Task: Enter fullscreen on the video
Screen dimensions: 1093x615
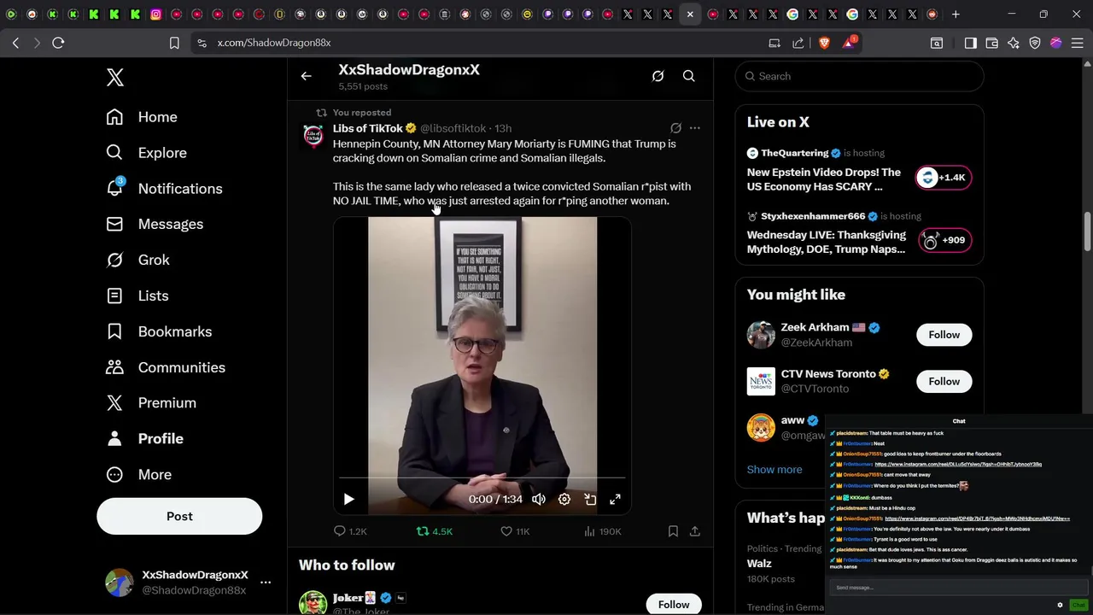Action: (x=615, y=499)
